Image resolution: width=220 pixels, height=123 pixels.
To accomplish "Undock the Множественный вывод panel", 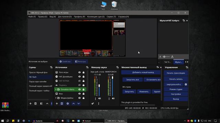I will [x=158, y=67].
